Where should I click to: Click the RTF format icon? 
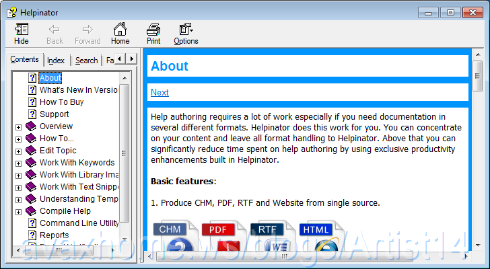272,235
